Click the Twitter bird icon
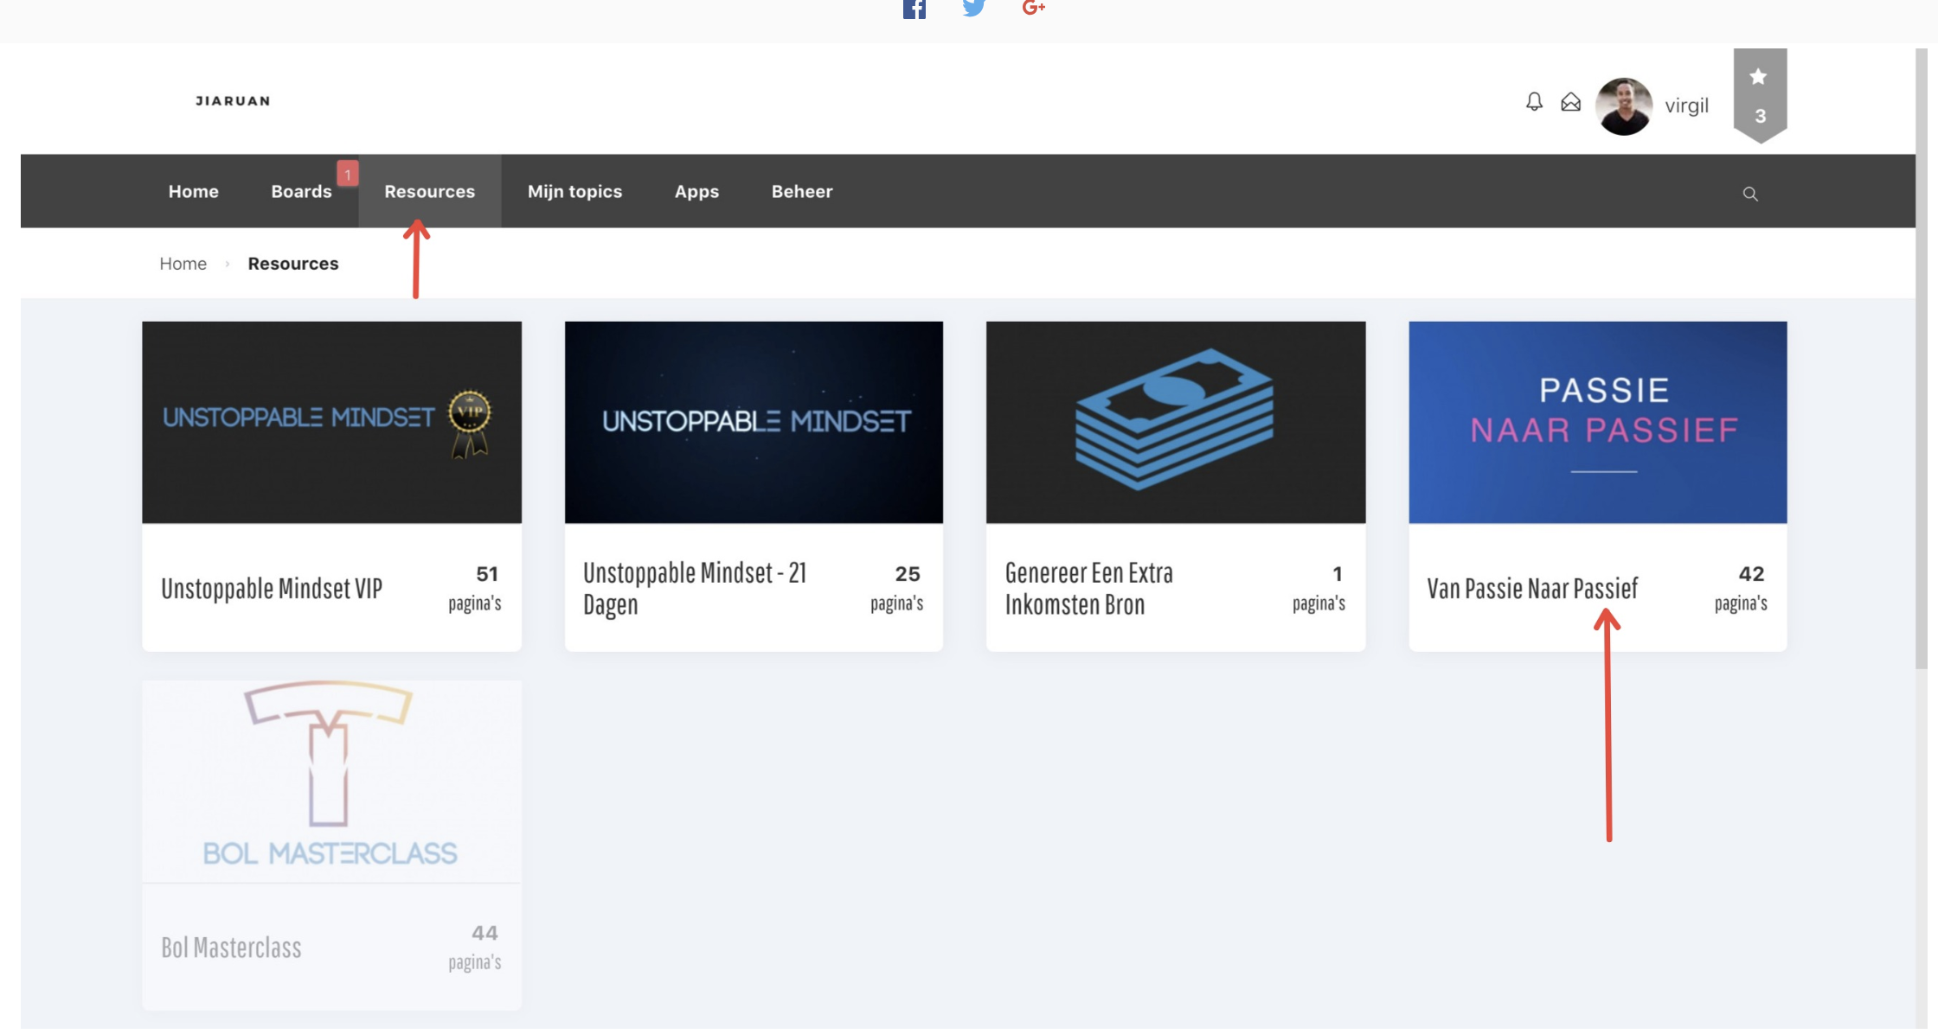 tap(973, 9)
